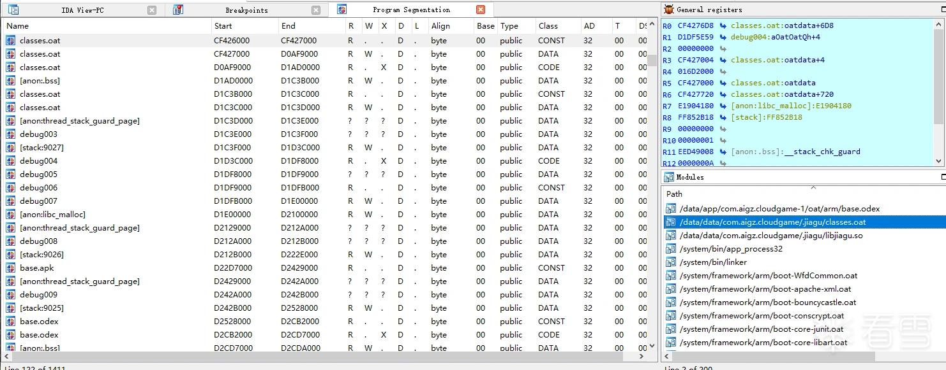This screenshot has height=370, width=946.
Task: Sort segments by the Align column
Action: tap(451, 26)
